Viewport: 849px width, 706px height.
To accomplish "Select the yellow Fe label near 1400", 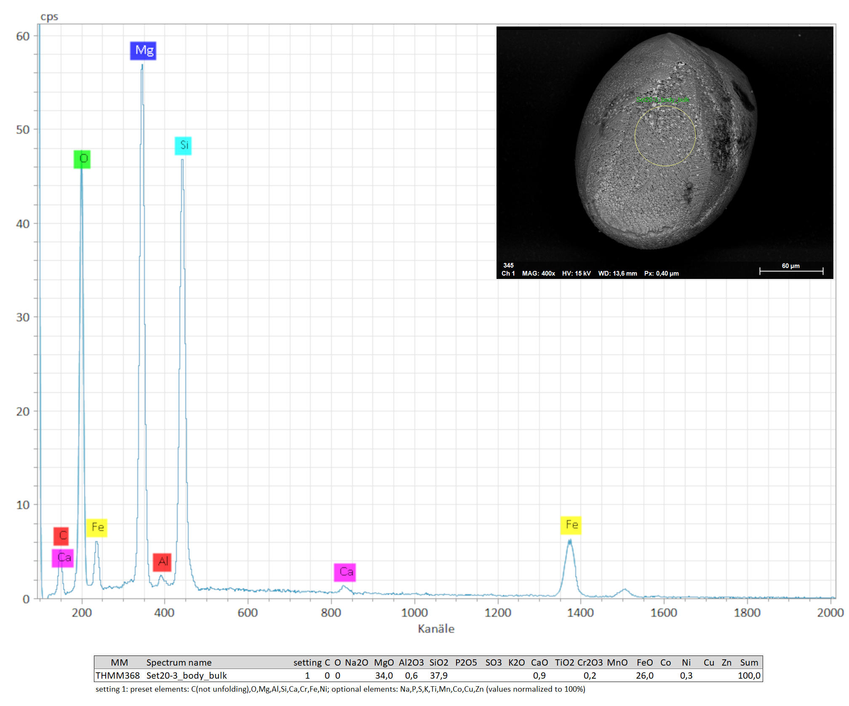I will (571, 525).
